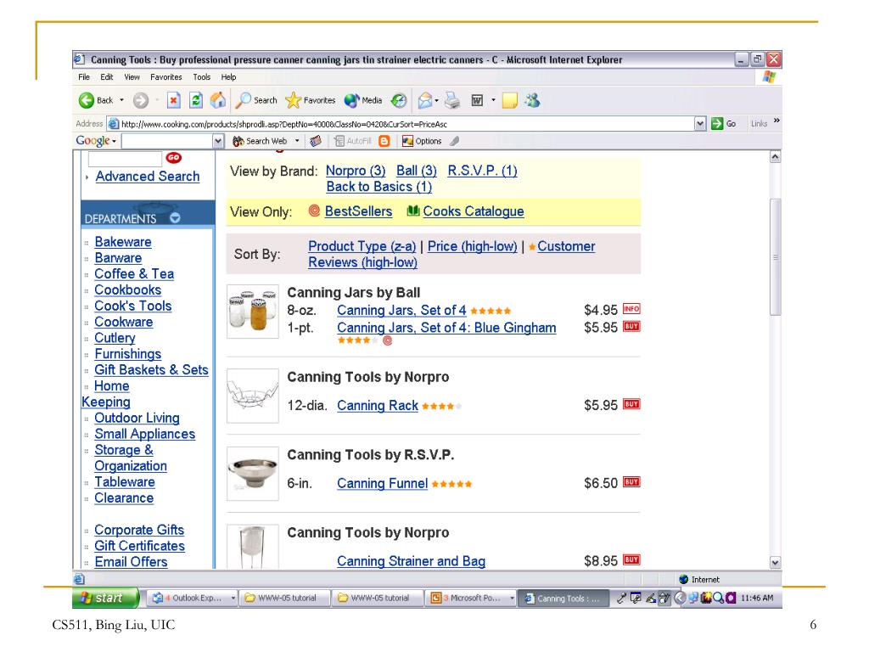Open the Canning Funnel product link
Viewport: 869px width, 652px height.
coord(383,483)
